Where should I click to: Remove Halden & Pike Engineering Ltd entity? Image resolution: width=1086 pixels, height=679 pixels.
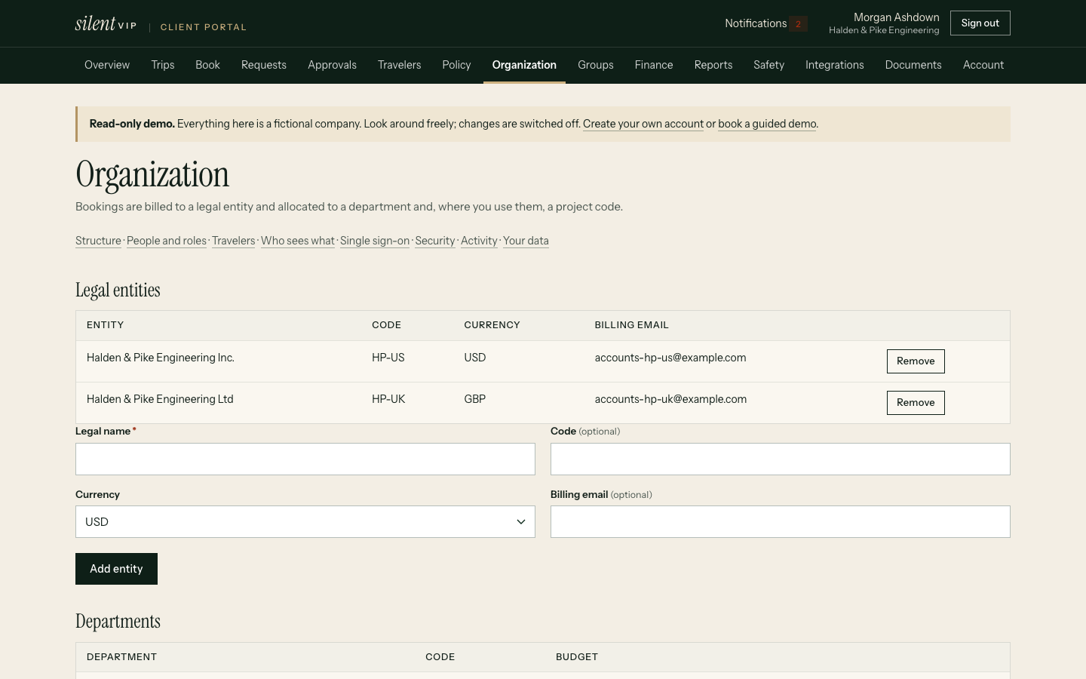916,403
